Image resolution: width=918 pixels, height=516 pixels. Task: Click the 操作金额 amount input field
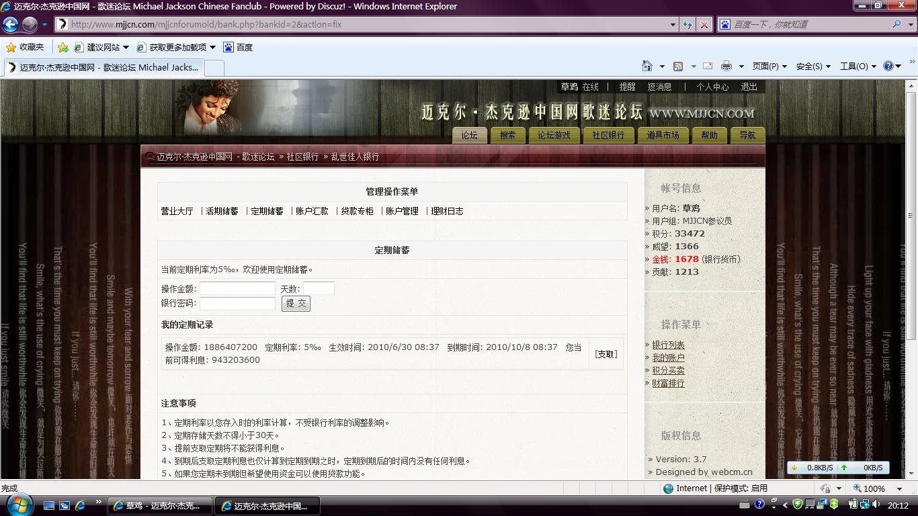(x=237, y=288)
